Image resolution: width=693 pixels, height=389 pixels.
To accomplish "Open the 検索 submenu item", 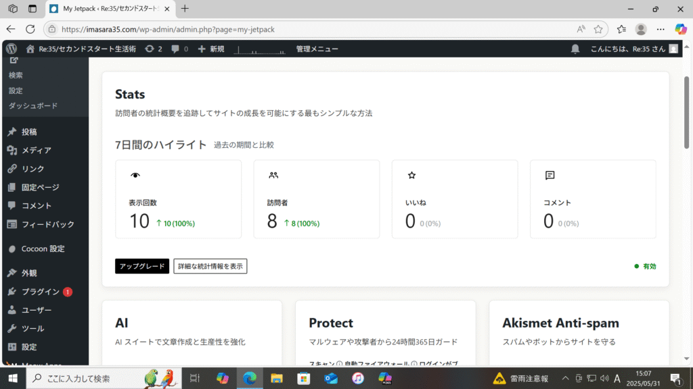I will pyautogui.click(x=16, y=75).
